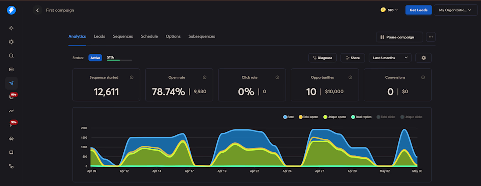This screenshot has width=481, height=186.
Task: Open the bot-shaped sidebar icon above the inbox tray
Action: (11, 138)
